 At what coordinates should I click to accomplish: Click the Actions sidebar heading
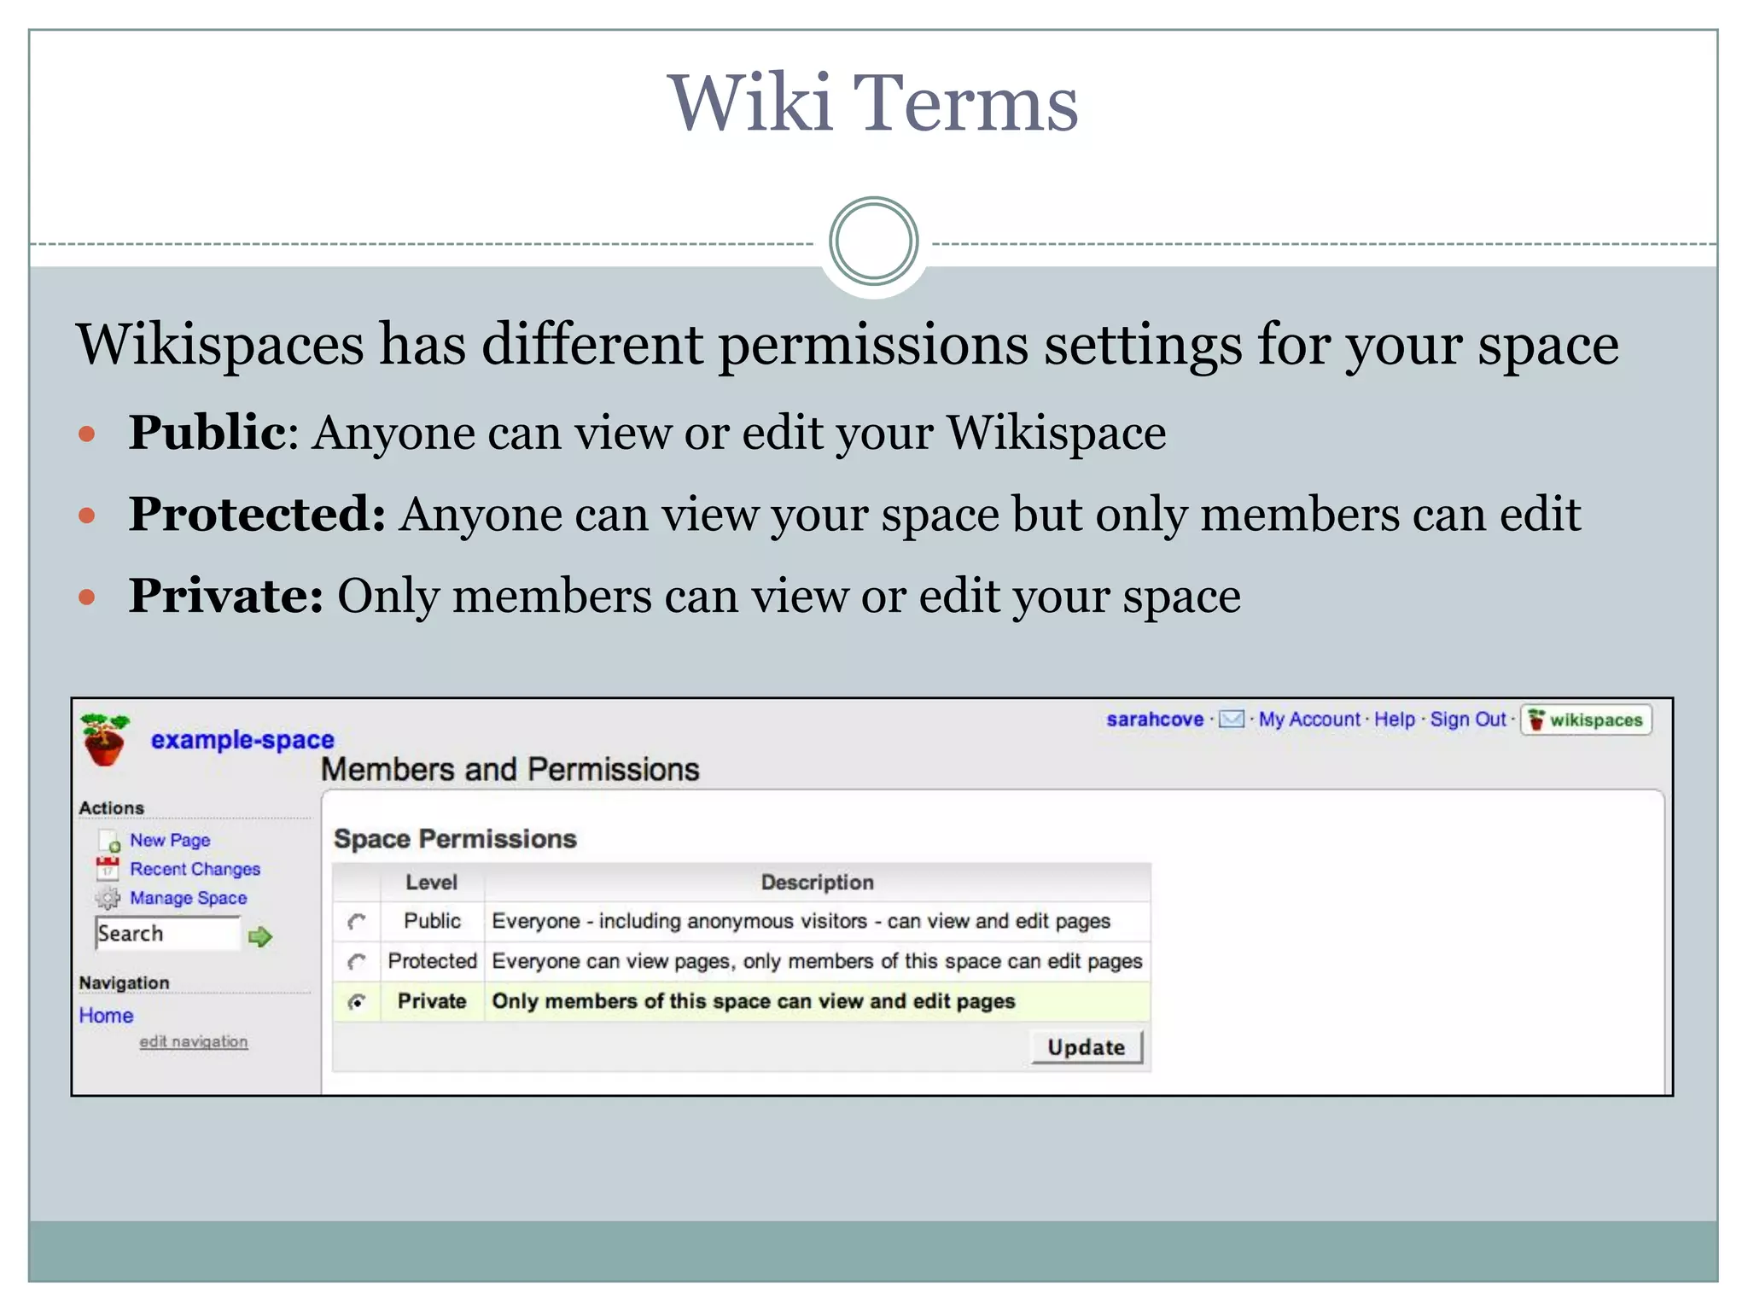tap(112, 807)
